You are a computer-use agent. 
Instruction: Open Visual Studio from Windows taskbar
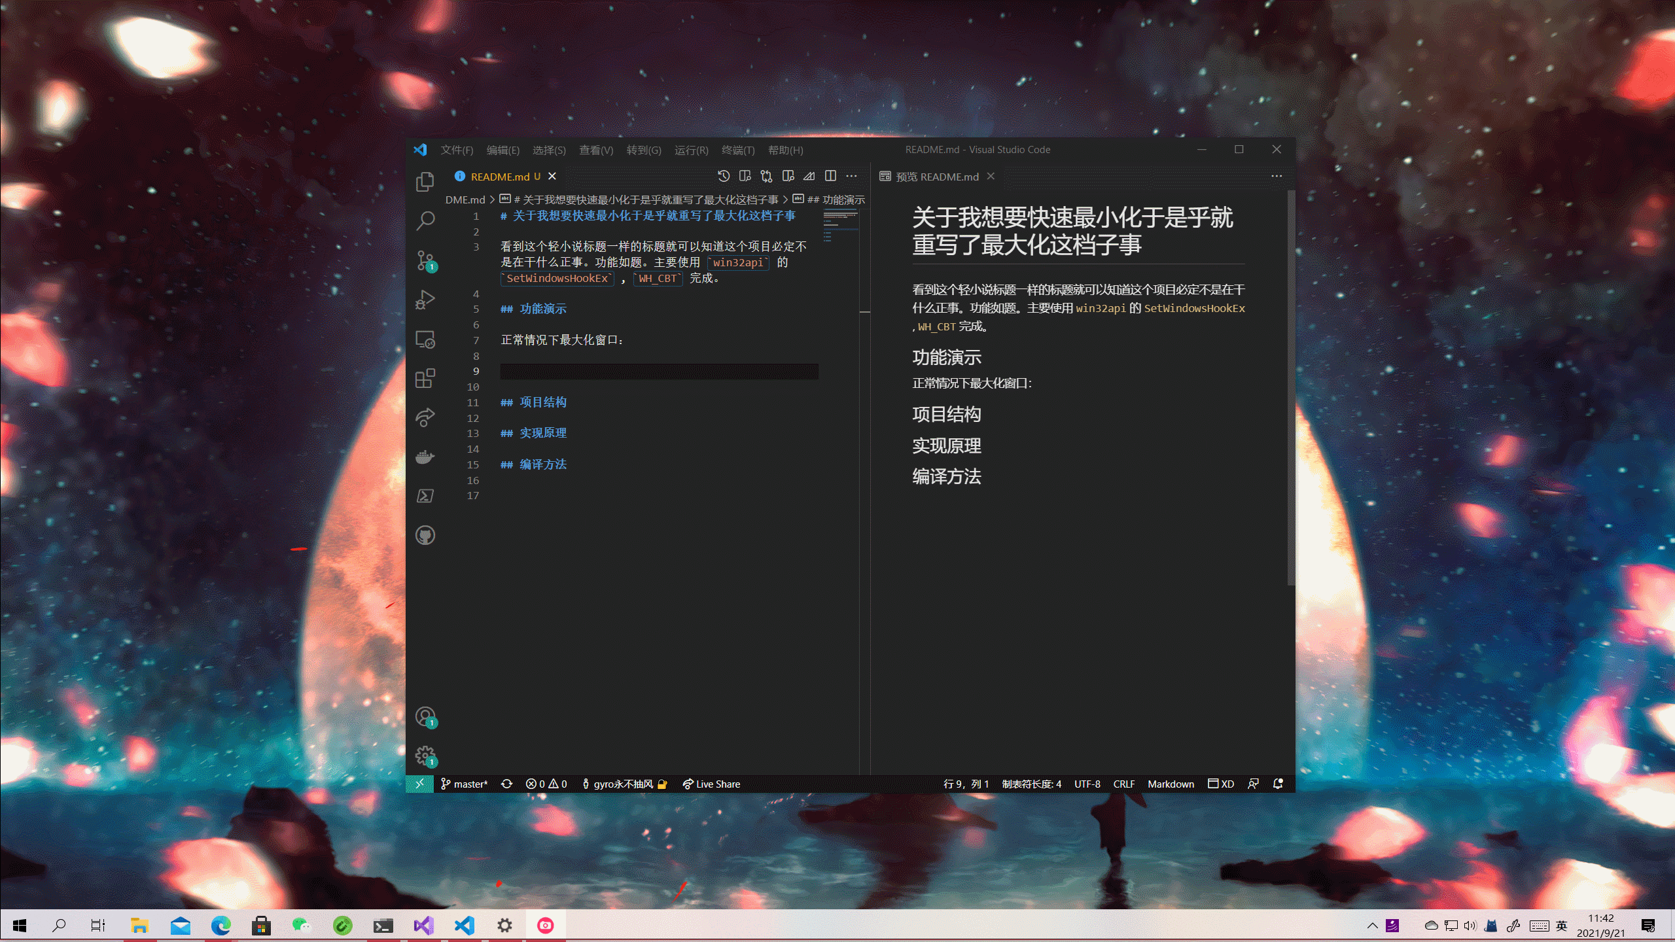[x=423, y=925]
